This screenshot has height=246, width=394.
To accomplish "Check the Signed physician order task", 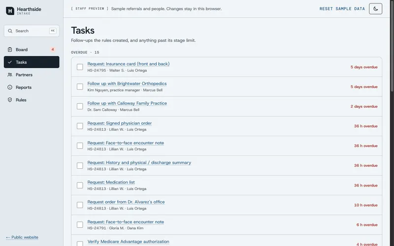I will point(80,126).
